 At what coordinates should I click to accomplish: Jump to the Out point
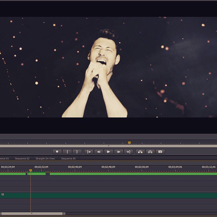coord(128,152)
